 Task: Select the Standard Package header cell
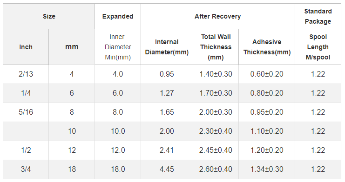tap(318, 16)
